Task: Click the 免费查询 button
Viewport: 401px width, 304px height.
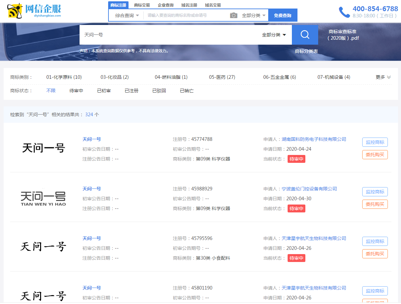Action: (283, 15)
